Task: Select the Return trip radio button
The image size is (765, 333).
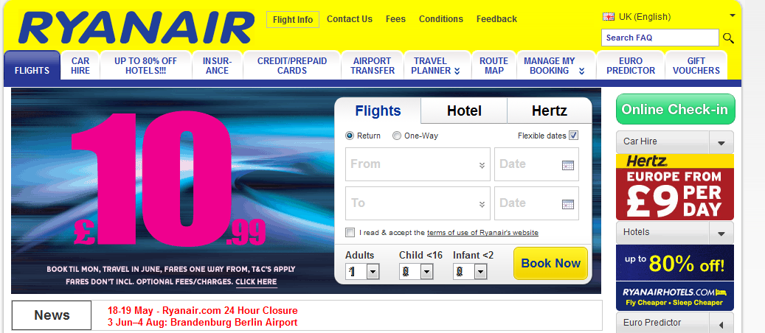Action: 350,136
